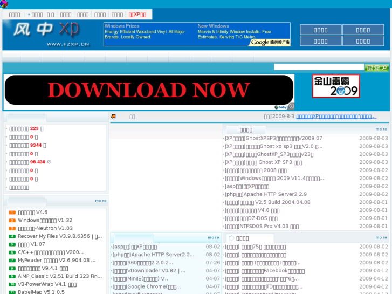Click the Google ads provider label
392x294 pixels.
pos(270,42)
